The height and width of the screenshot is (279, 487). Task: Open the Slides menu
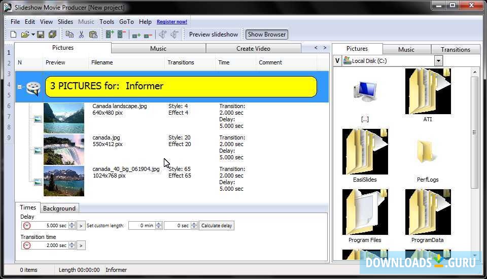[65, 22]
